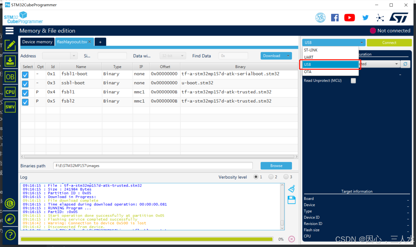Click the table horizontal scrollbar
416x247 pixels.
[159, 157]
